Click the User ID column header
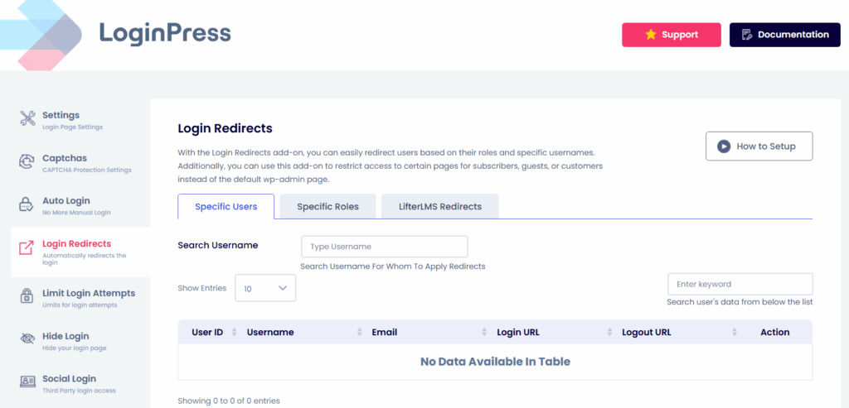Image resolution: width=849 pixels, height=408 pixels. 207,333
